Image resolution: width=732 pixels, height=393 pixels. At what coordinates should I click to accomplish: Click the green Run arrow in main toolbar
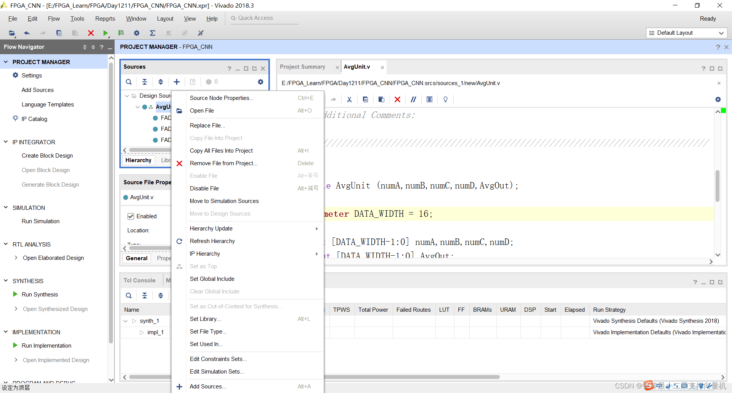pyautogui.click(x=106, y=33)
